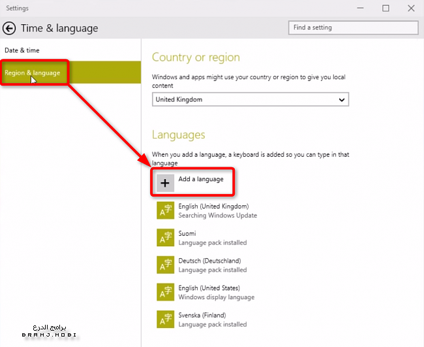Click the Deutsch (Deutschland) language icon
The width and height of the screenshot is (424, 347).
coord(165,265)
